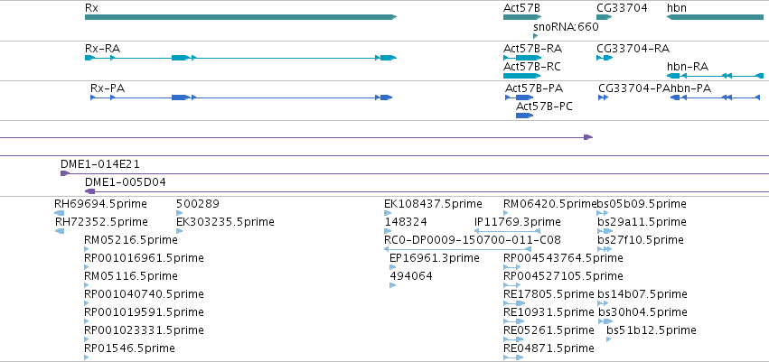Click the DME1-005D04 clone arrow
769x362 pixels.
[89, 191]
